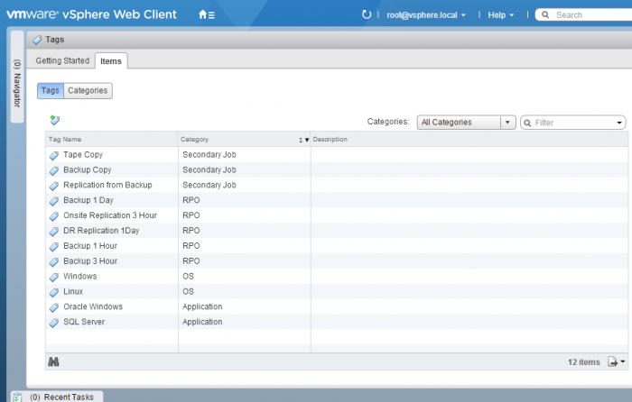The image size is (632, 402).
Task: Select the Backup 1 Hour tag
Action: click(337, 246)
